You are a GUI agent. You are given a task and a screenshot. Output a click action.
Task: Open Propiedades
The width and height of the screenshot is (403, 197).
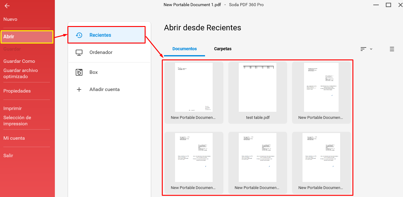17,91
